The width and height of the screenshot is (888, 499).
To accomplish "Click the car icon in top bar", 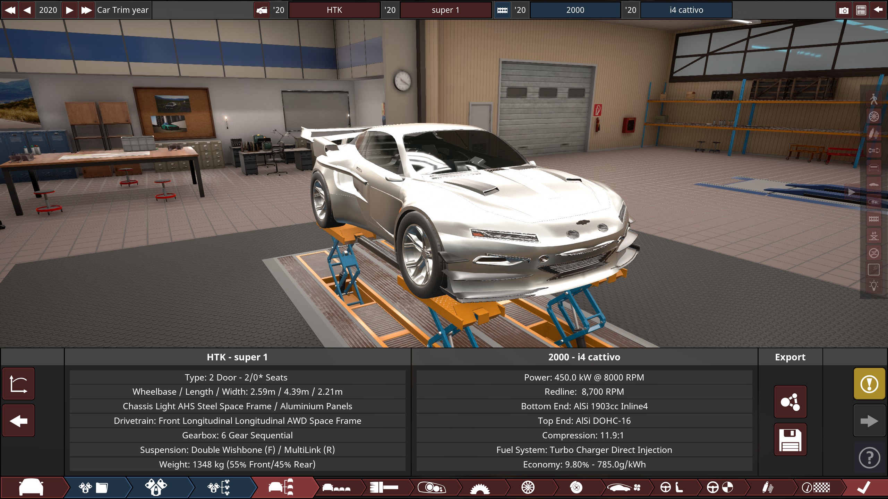I will (262, 10).
